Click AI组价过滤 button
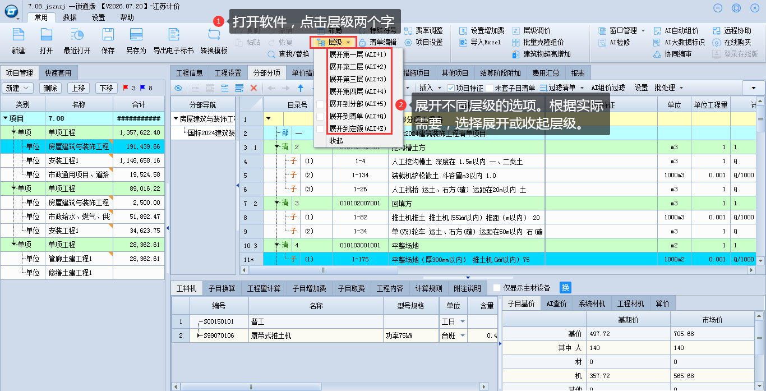This screenshot has width=766, height=391. 608,88
